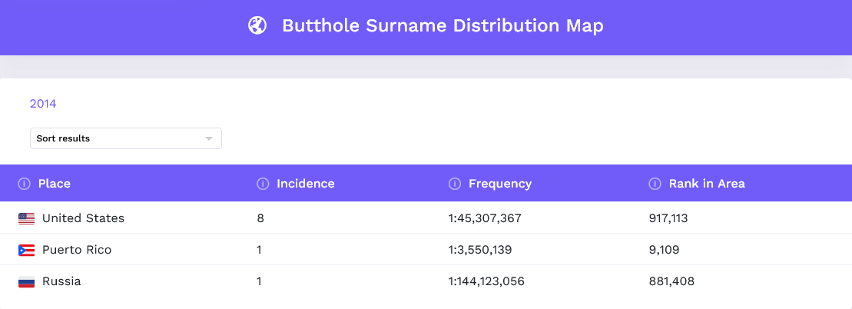Click the United States flag icon
This screenshot has height=309, width=852.
(26, 219)
